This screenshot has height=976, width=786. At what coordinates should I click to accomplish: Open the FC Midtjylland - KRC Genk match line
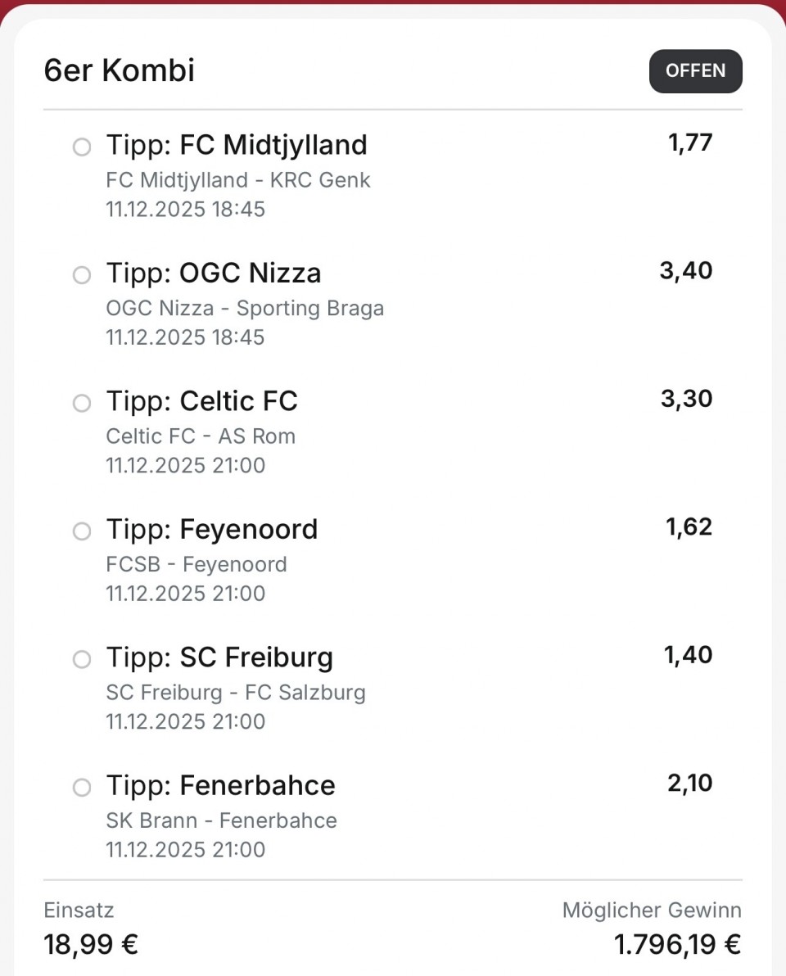238,180
